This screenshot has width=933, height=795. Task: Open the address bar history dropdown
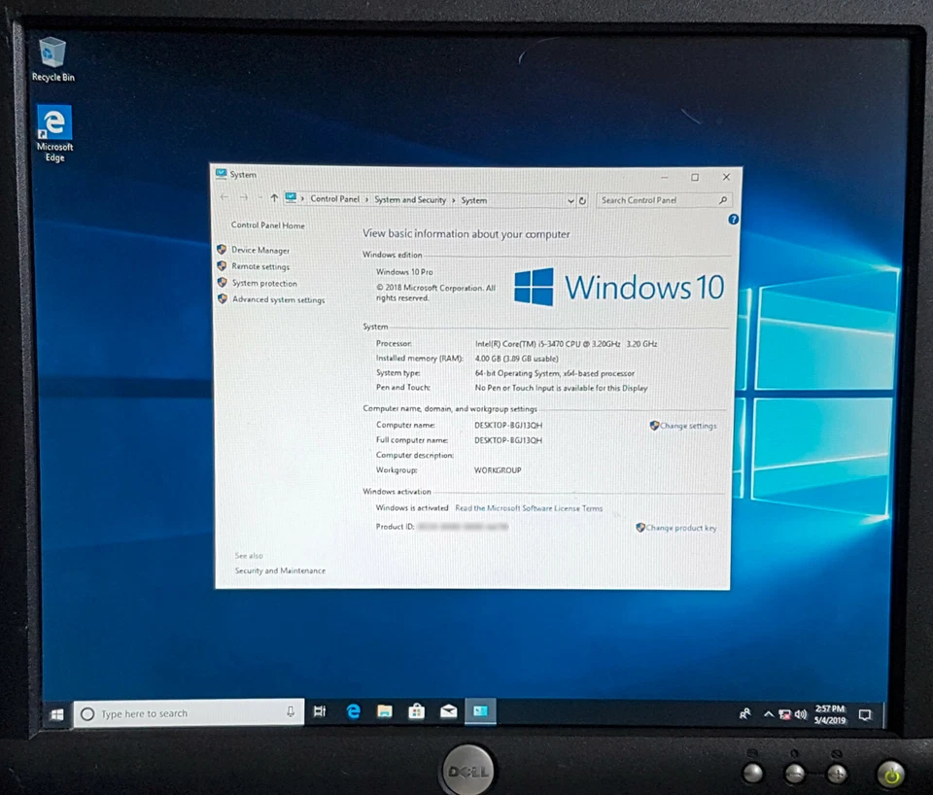(x=570, y=200)
